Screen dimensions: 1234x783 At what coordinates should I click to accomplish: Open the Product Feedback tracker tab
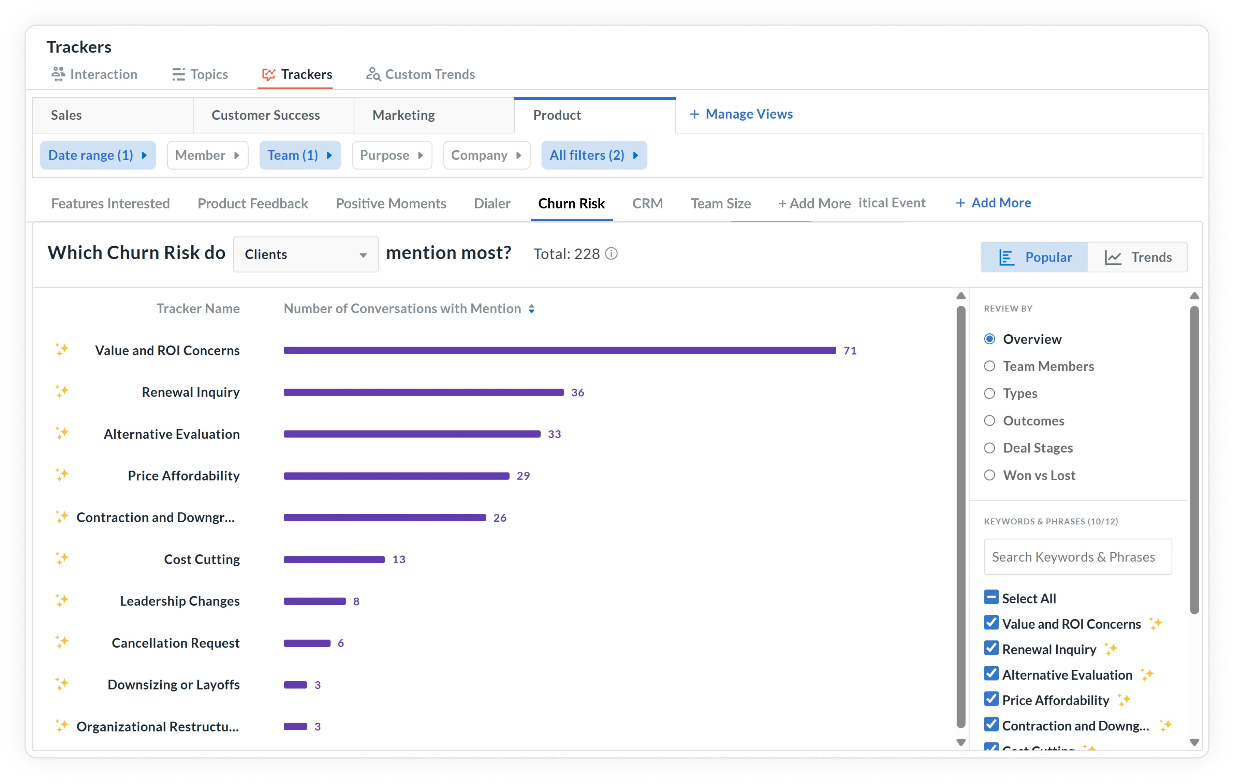(x=253, y=204)
